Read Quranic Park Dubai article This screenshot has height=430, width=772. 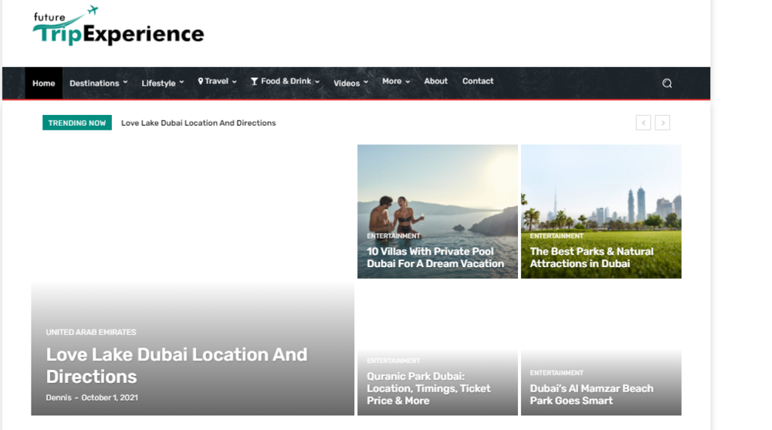point(428,388)
